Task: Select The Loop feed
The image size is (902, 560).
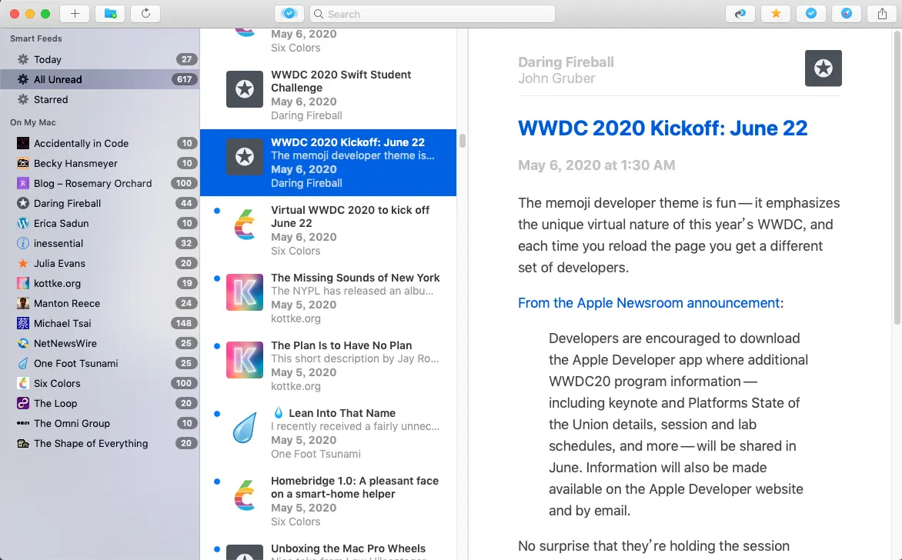Action: (x=100, y=403)
